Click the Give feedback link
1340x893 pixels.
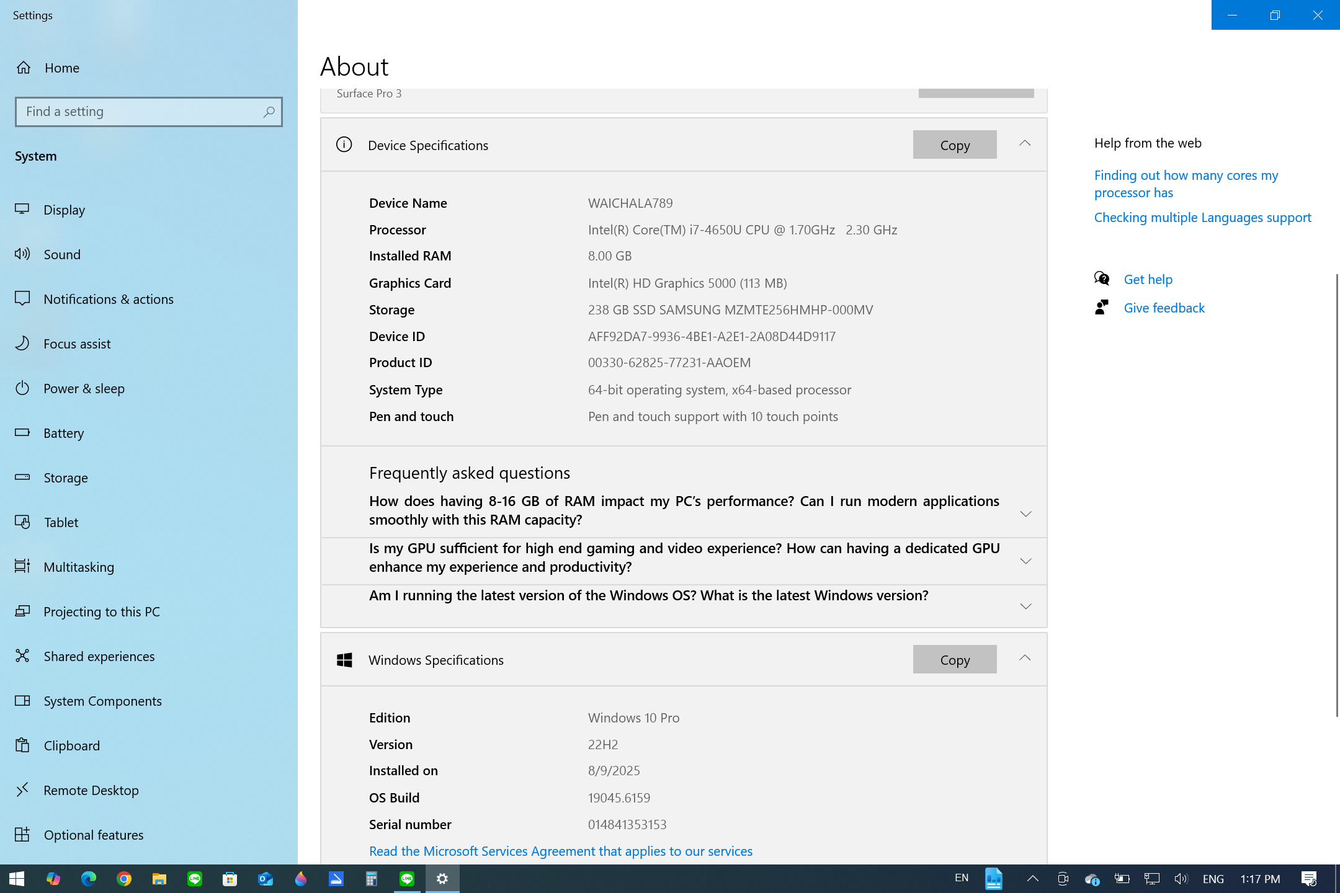(x=1164, y=308)
